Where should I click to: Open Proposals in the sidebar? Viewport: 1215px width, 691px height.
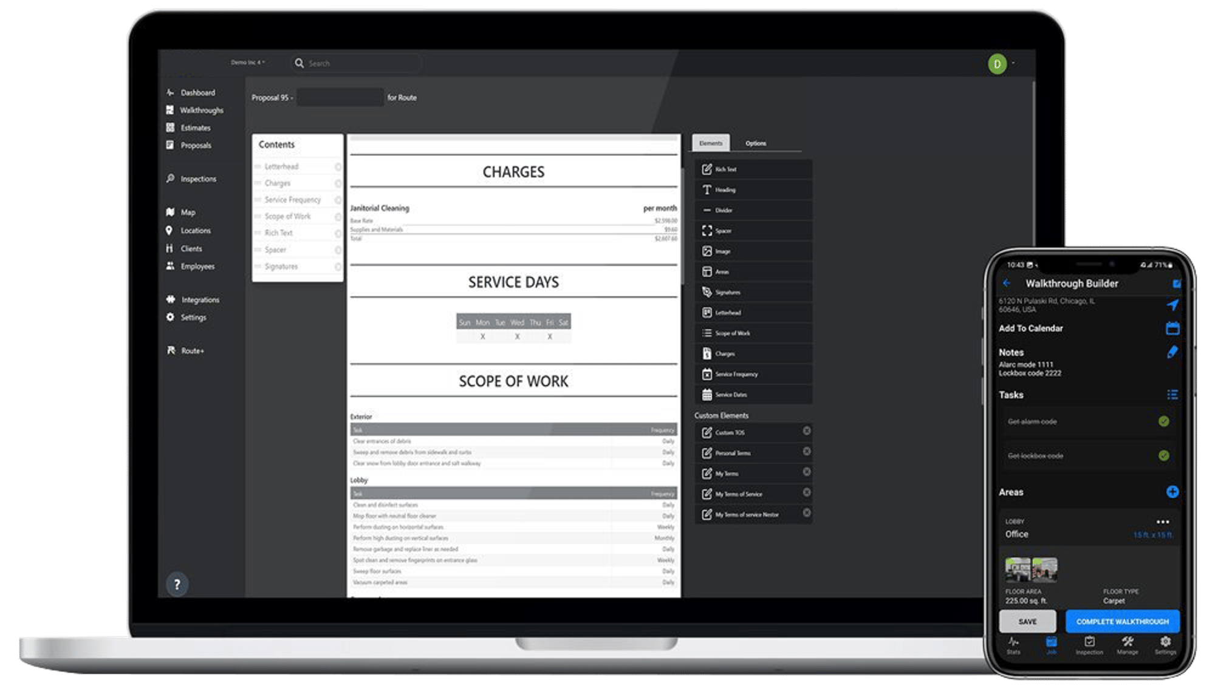pos(189,145)
